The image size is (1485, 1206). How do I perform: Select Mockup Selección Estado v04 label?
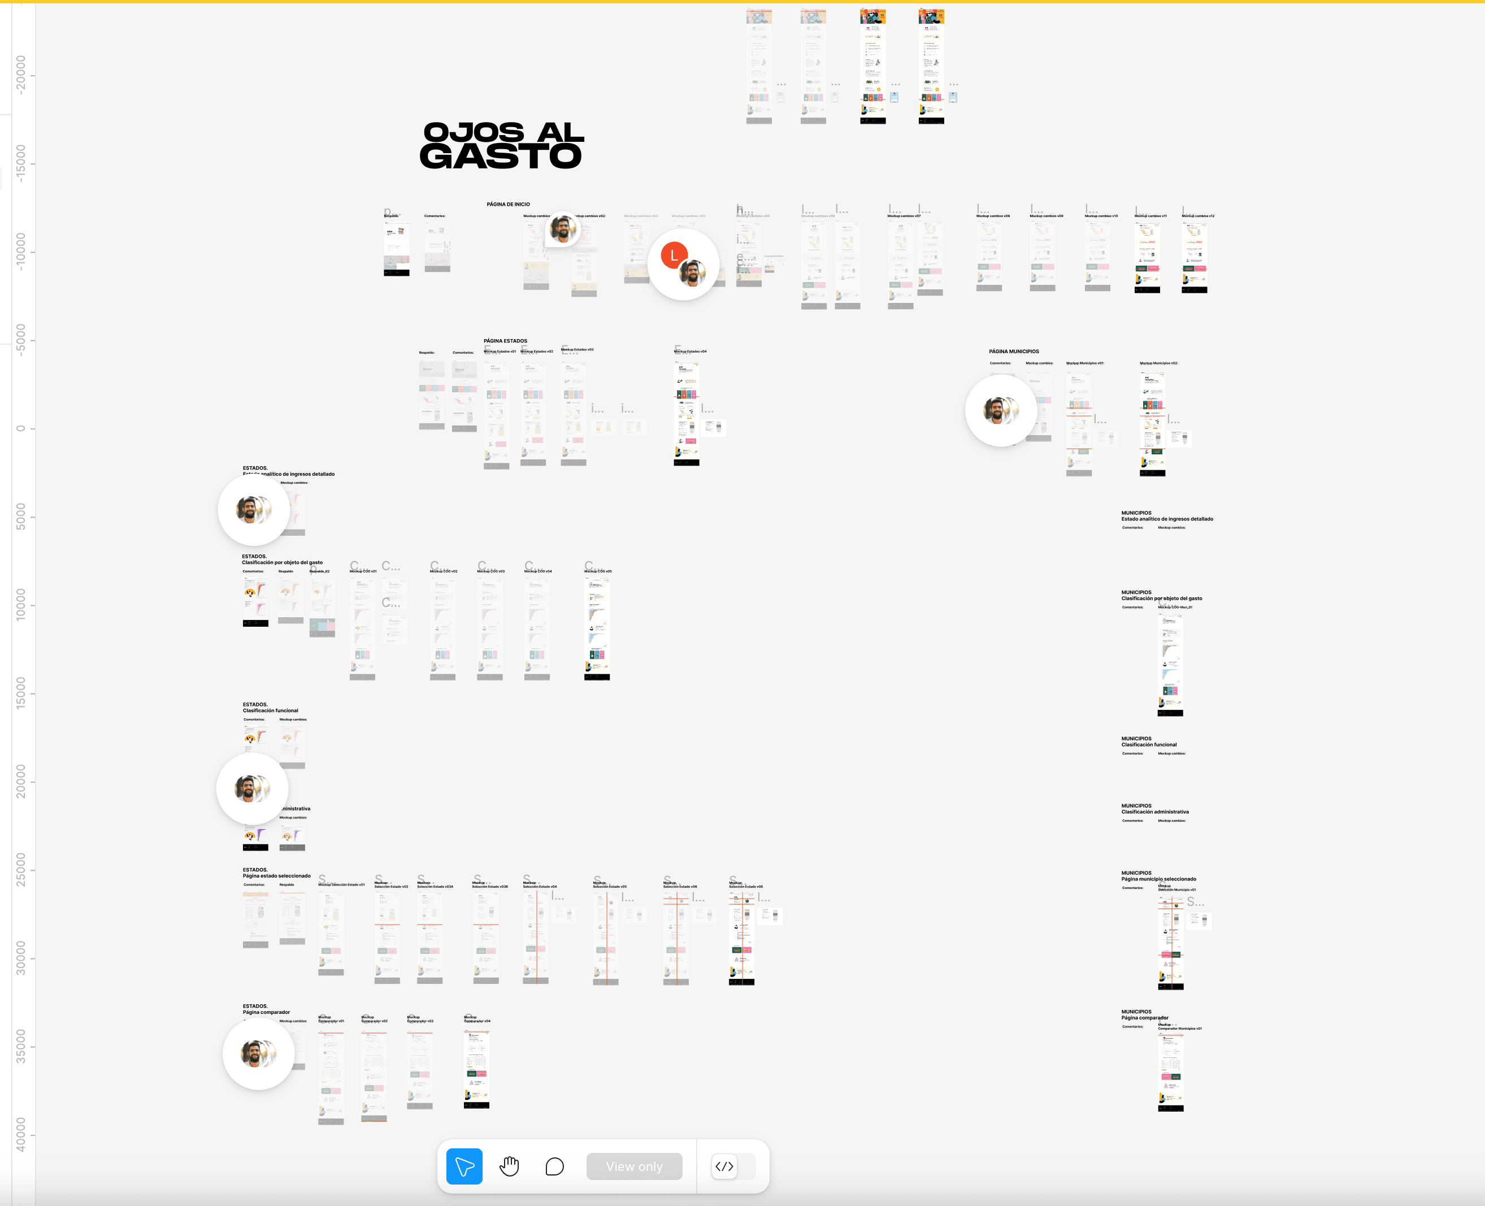[x=540, y=884]
